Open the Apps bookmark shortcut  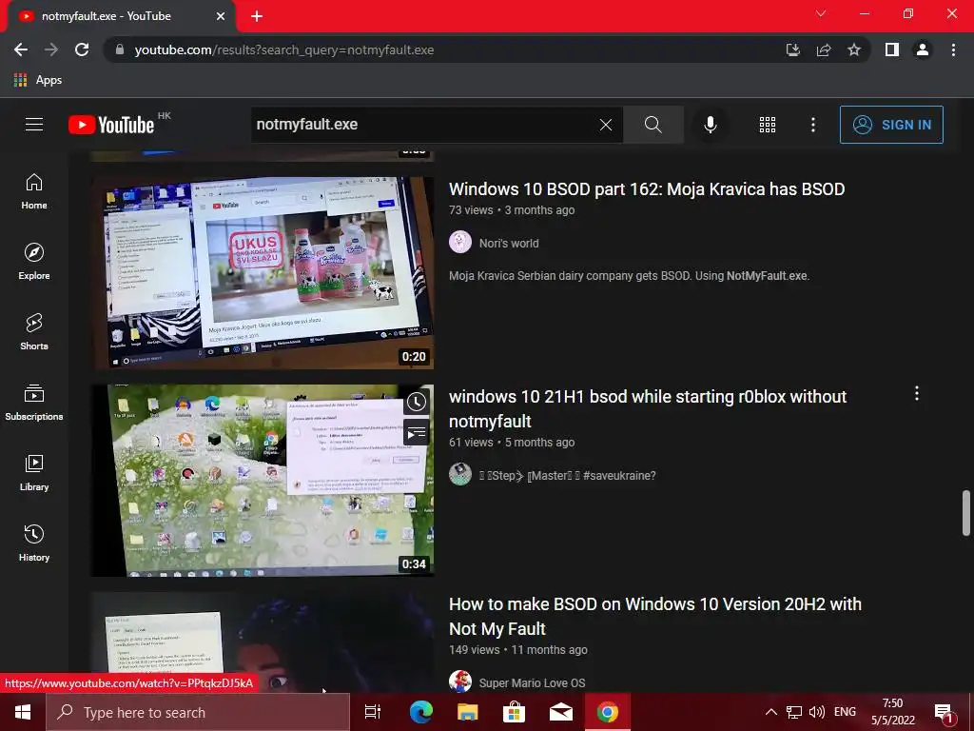coord(37,80)
